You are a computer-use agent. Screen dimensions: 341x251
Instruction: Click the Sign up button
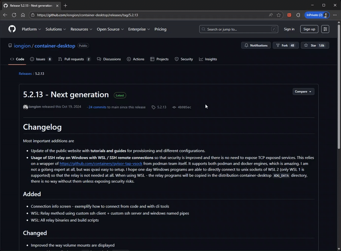(309, 29)
